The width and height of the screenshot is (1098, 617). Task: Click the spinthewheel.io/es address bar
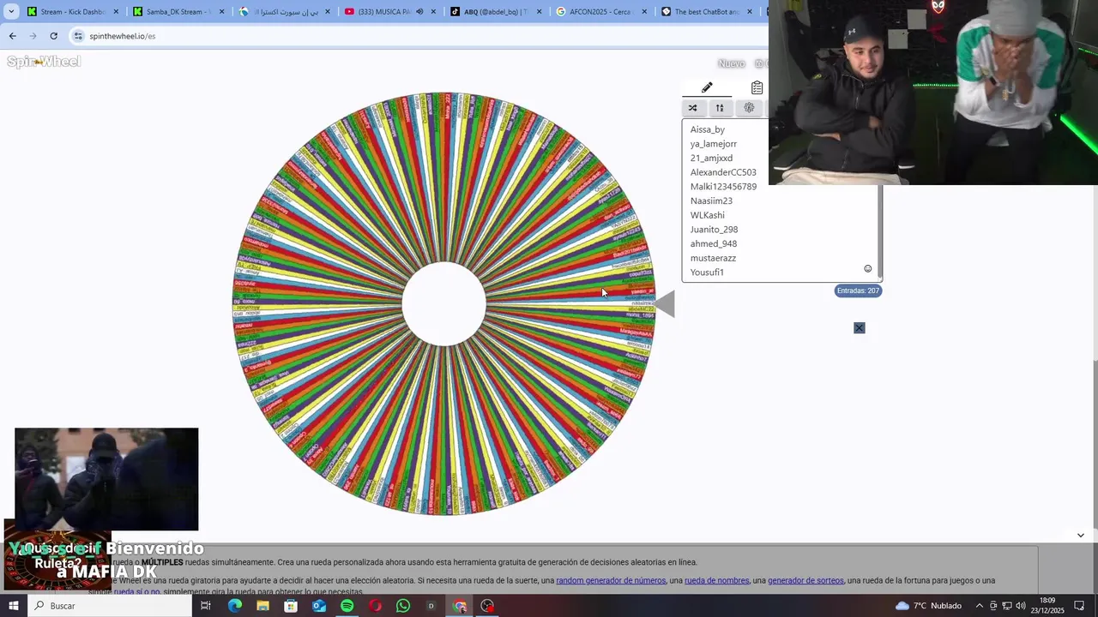click(420, 36)
